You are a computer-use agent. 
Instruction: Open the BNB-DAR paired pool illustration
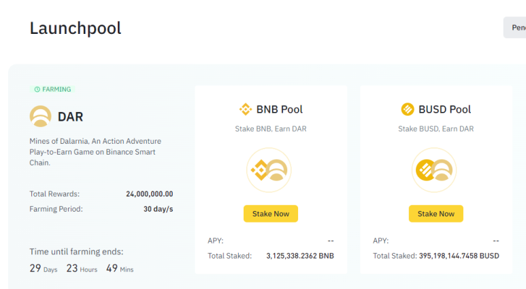point(269,170)
